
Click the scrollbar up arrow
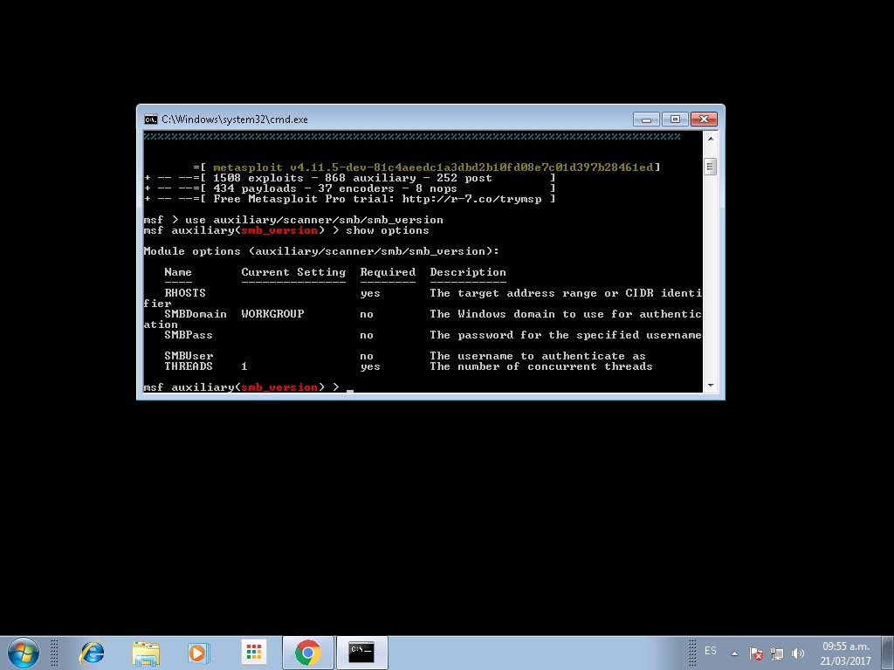coord(709,137)
